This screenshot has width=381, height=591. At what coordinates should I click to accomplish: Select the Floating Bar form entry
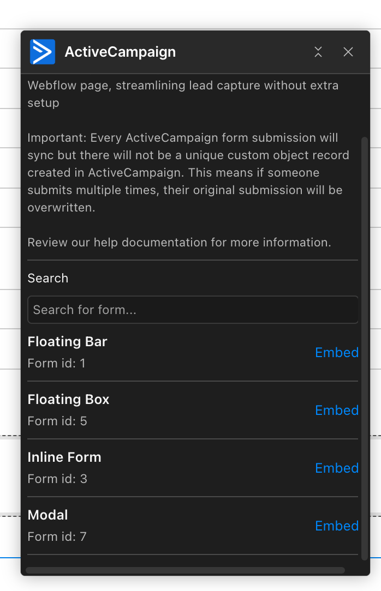[67, 341]
